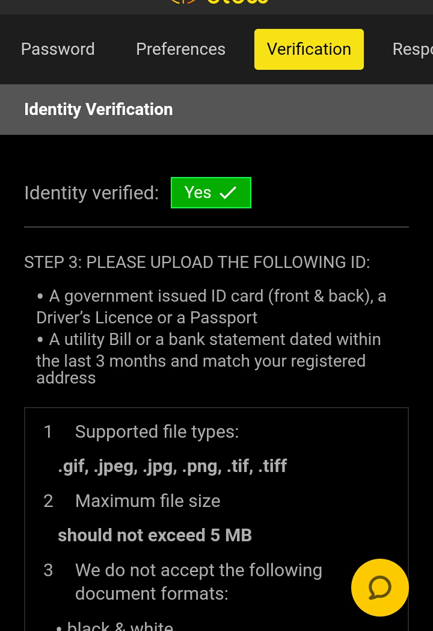
Task: Click the Identity Verification section header
Action: tap(216, 110)
